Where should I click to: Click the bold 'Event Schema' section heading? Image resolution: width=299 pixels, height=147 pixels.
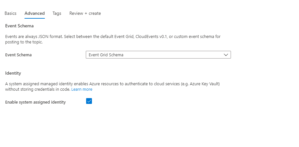19,26
